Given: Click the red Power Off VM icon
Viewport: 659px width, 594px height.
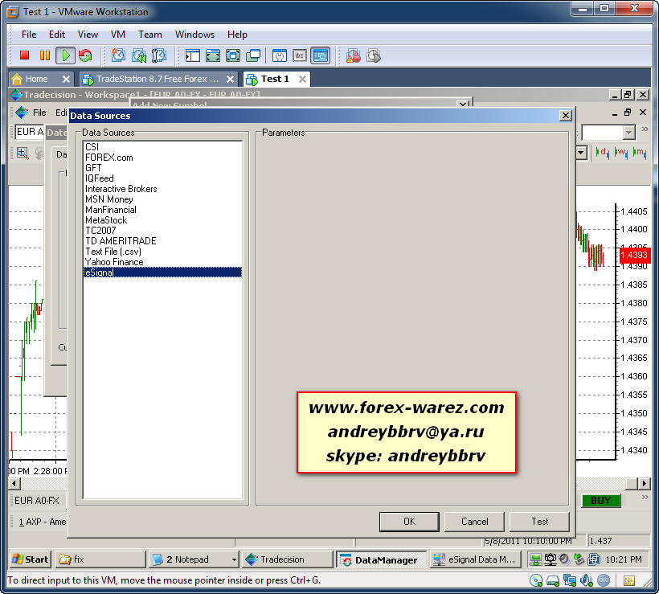Looking at the screenshot, I should click(24, 55).
